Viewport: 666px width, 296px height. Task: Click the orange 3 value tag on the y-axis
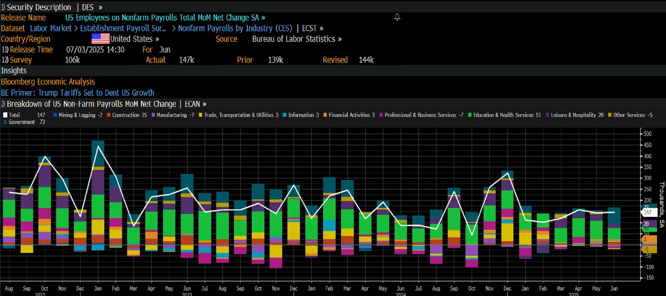click(x=648, y=239)
